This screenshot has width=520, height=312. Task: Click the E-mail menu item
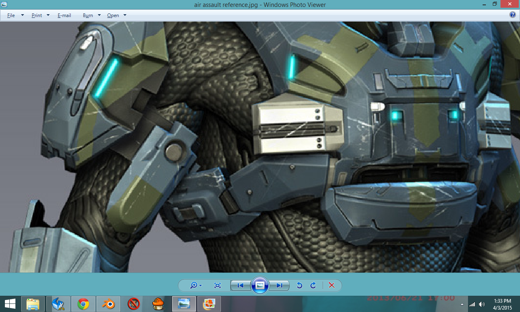coord(64,15)
